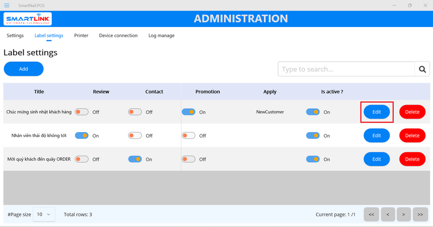Edit the Chúc mừng sinh nhật label
Viewport: 433px width, 227px height.
tap(377, 112)
